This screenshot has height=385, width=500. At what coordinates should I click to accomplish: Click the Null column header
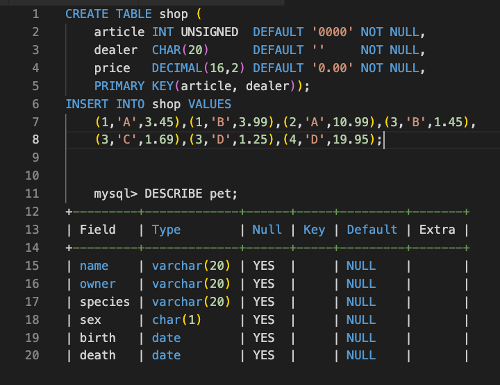point(267,230)
